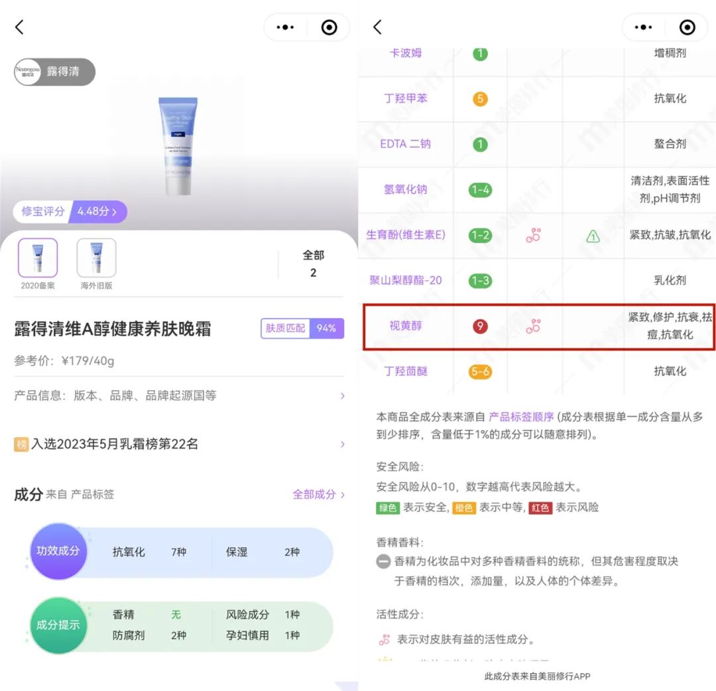
Task: Tap the red risk score 9 for 视黄醇
Action: tap(480, 326)
